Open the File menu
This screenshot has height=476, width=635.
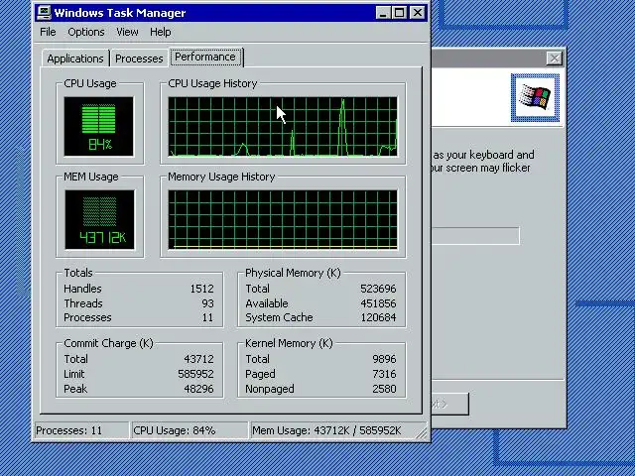[48, 32]
